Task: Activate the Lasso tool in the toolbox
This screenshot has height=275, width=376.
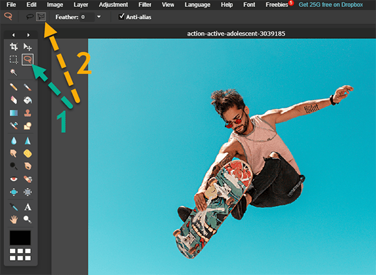Action: (x=28, y=60)
